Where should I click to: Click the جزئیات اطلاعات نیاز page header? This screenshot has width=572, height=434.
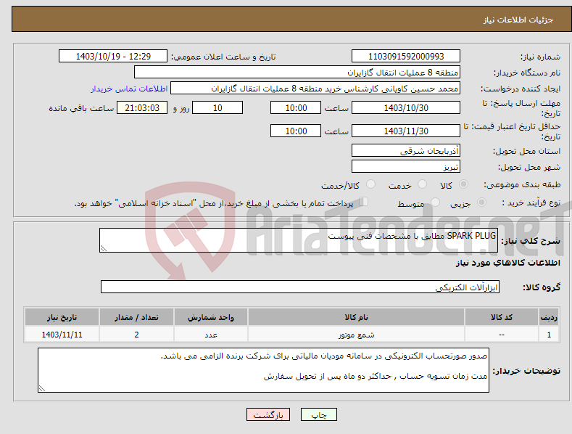518,20
